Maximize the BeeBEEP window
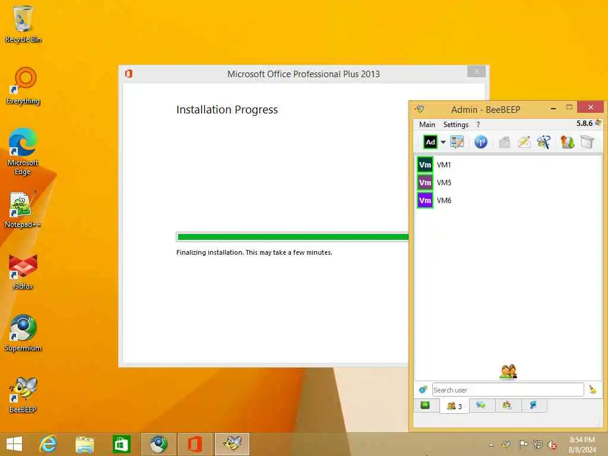Viewport: 608px width, 456px height. (x=569, y=107)
